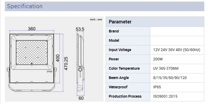Click the 60 bottom depth dimension
Viewport: 208px width, 104px height.
[x=81, y=98]
